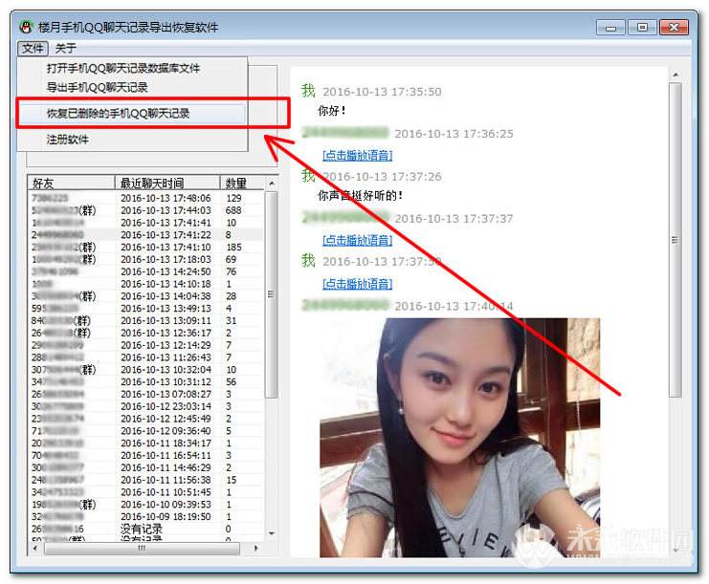Select row with time 2016-10-10 09:39:53
Screen dimensions: 709x584
point(145,504)
